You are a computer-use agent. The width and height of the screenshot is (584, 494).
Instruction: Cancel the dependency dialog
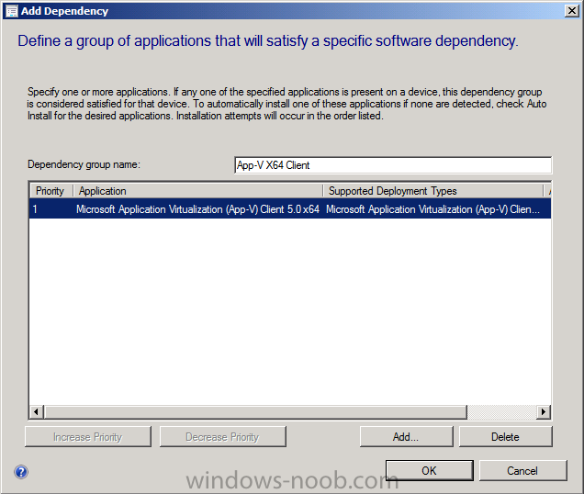pos(522,470)
